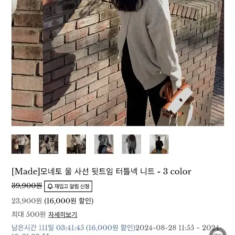Choose the fifth thumbnail showing gray knit back
235x235 pixels.
click(131, 144)
